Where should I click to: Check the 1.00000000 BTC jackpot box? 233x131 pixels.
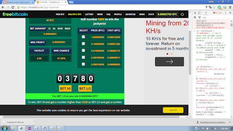click(83, 37)
